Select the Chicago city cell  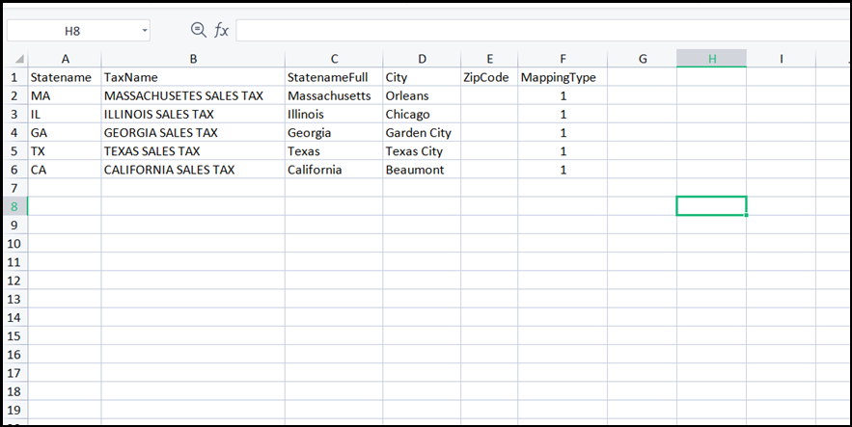(423, 115)
